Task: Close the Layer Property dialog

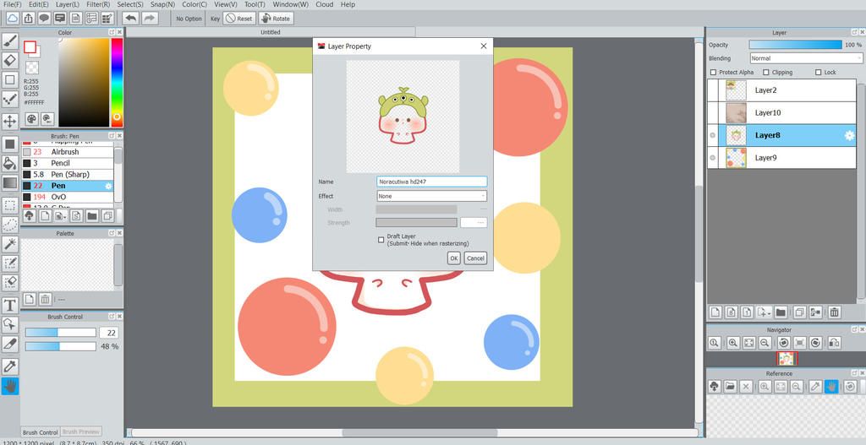Action: coord(484,46)
